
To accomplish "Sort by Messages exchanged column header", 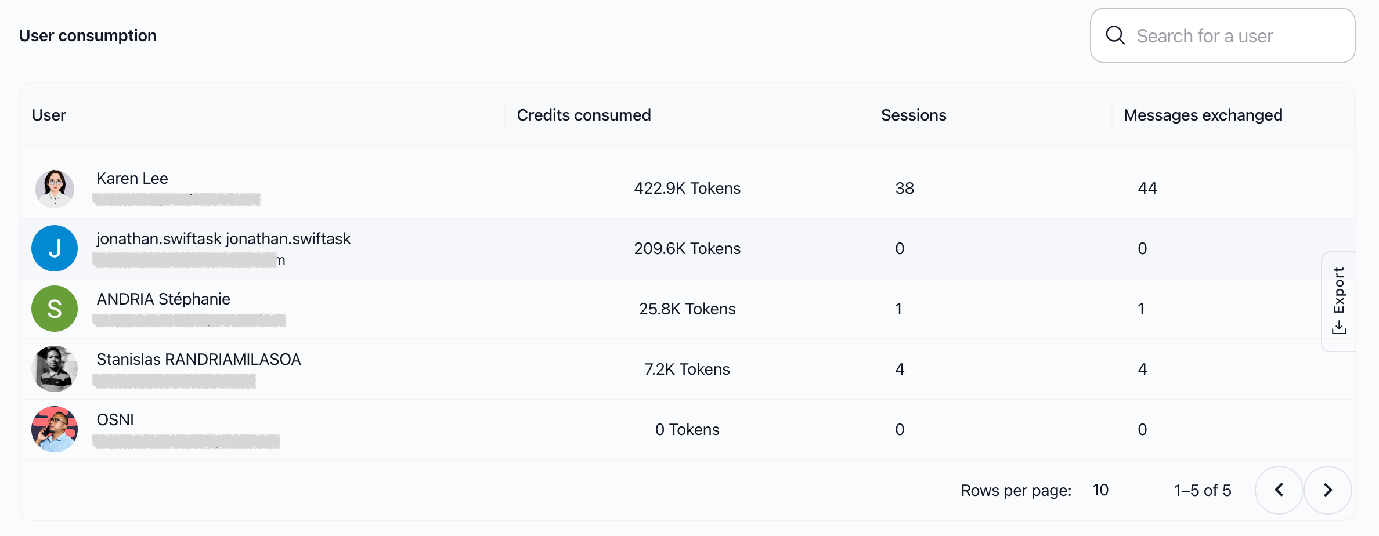I will 1203,115.
